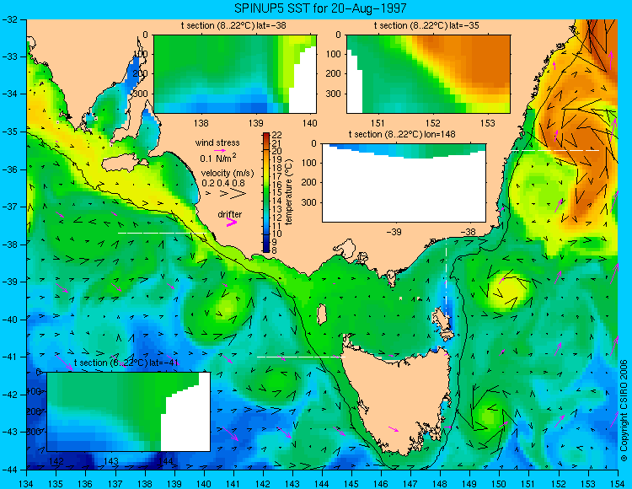The image size is (632, 489).
Task: Click the magenta wind stress legend arrow
Action: coord(220,150)
